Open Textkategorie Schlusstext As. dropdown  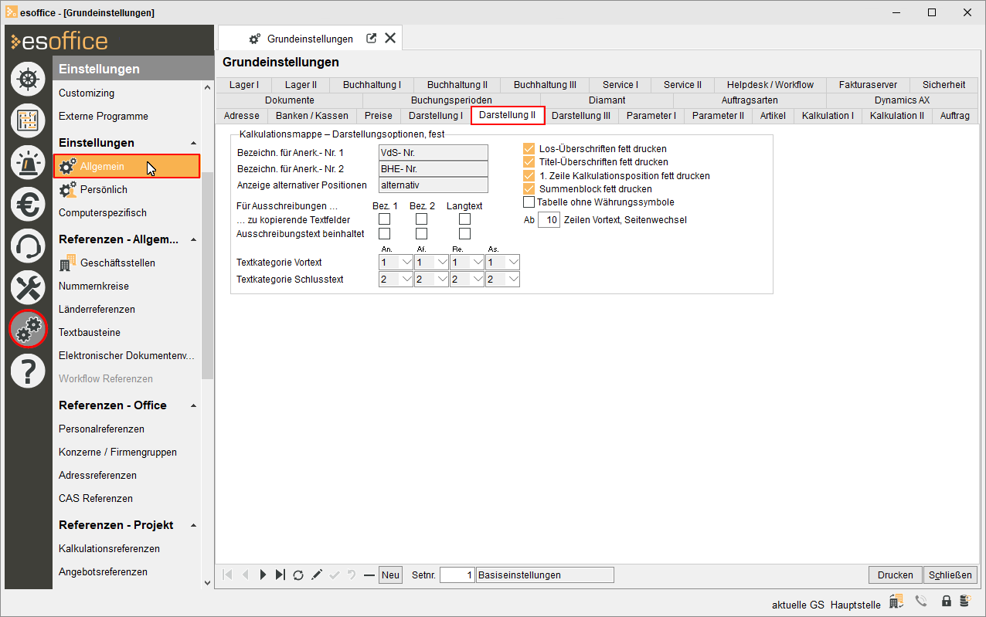click(x=512, y=279)
